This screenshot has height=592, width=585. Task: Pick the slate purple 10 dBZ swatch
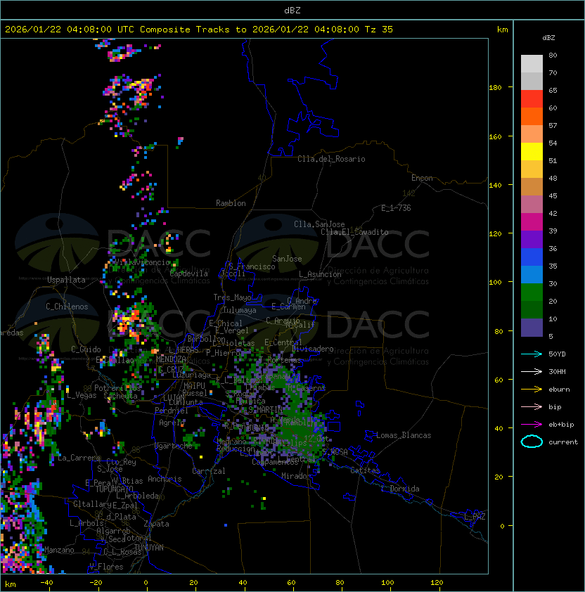532,328
